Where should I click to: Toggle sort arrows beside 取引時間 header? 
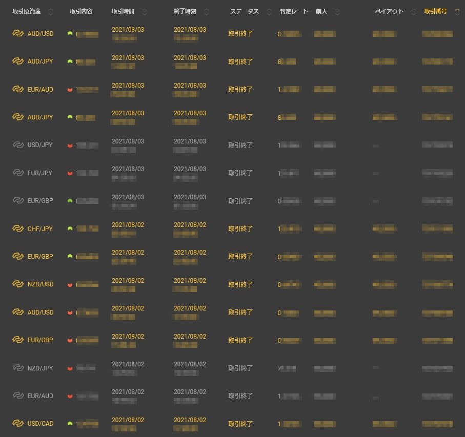(144, 12)
